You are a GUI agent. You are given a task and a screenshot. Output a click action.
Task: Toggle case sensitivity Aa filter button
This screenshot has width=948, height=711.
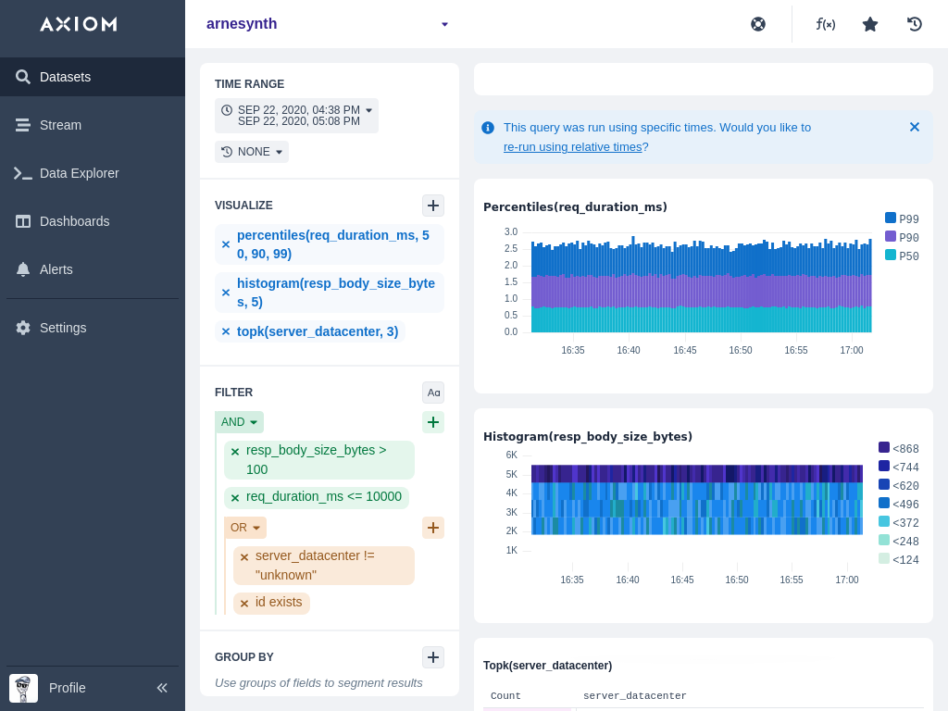pyautogui.click(x=433, y=393)
